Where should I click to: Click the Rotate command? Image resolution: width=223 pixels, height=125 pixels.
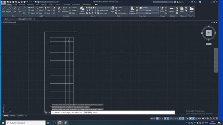coord(40,8)
